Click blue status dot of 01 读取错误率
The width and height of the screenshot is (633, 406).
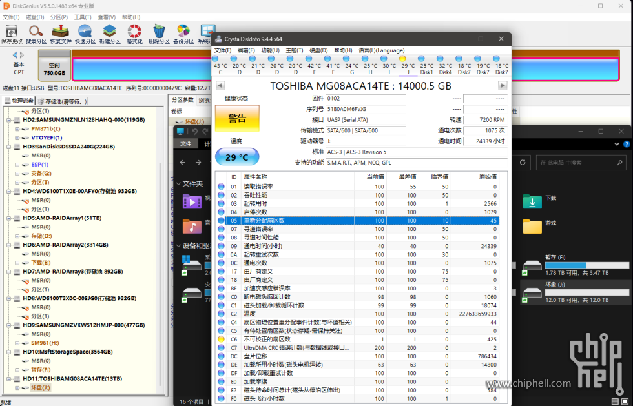[x=221, y=187]
